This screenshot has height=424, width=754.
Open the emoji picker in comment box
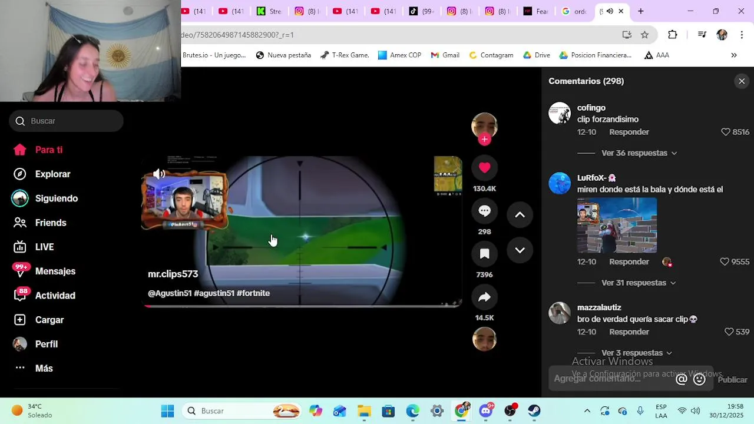pyautogui.click(x=699, y=379)
